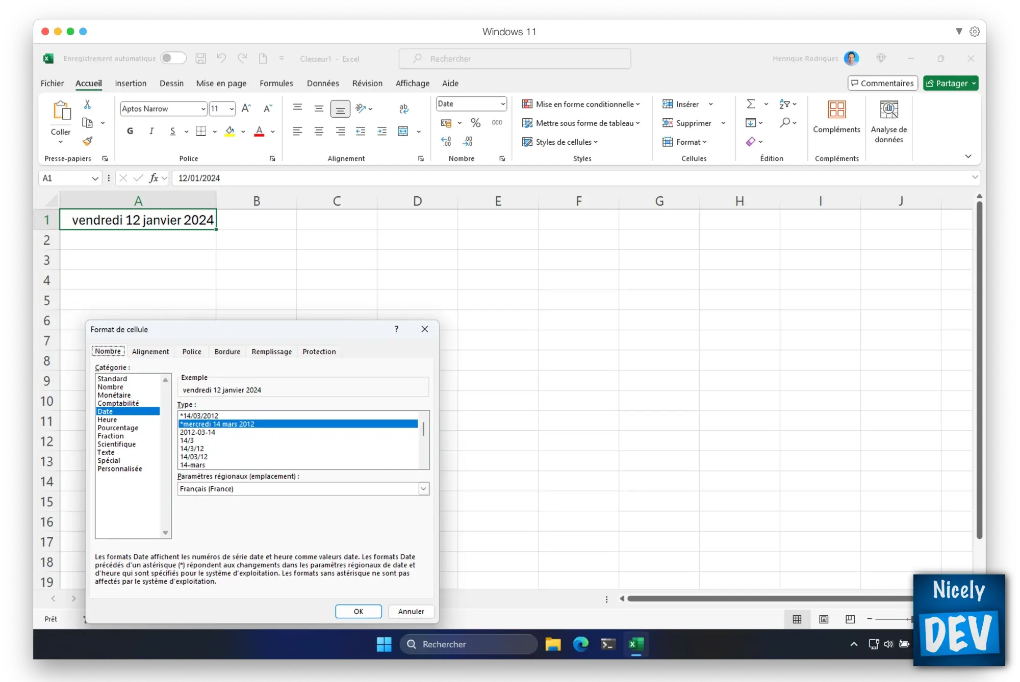1020x682 pixels.
Task: Click the decrease decimal icon
Action: (468, 142)
